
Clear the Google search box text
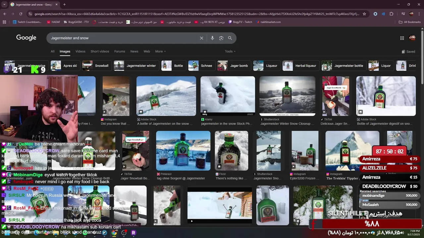pyautogui.click(x=201, y=38)
